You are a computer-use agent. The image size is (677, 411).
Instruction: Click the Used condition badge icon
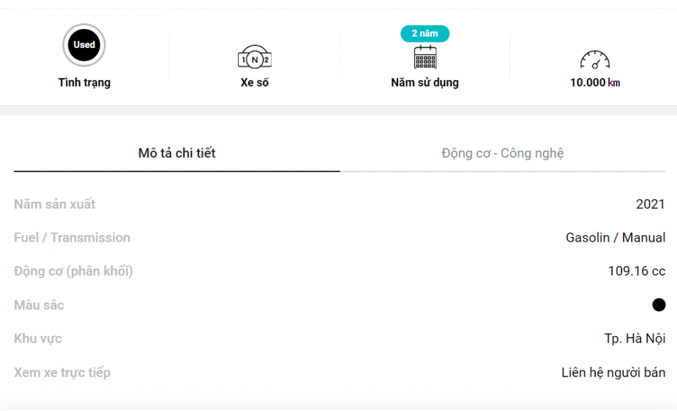pos(84,45)
